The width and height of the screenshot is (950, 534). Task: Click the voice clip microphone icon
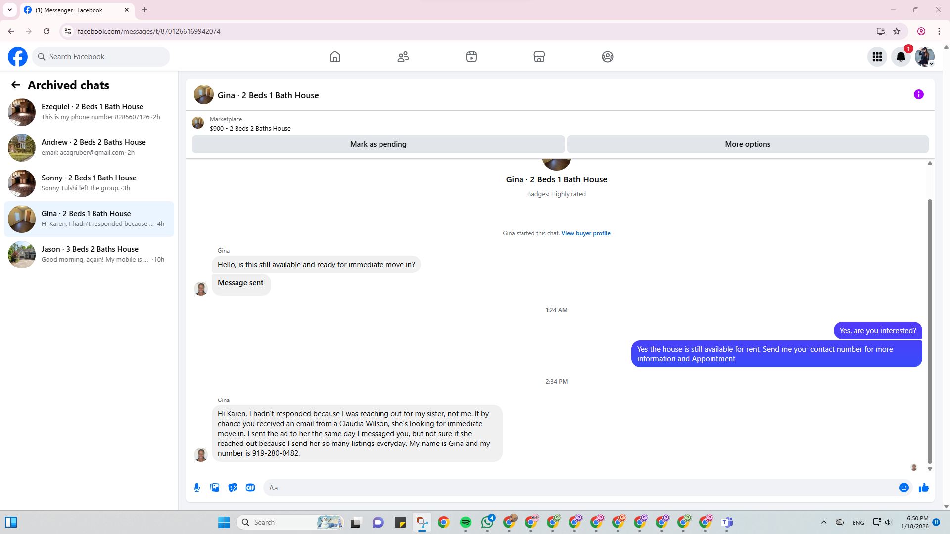tap(197, 488)
